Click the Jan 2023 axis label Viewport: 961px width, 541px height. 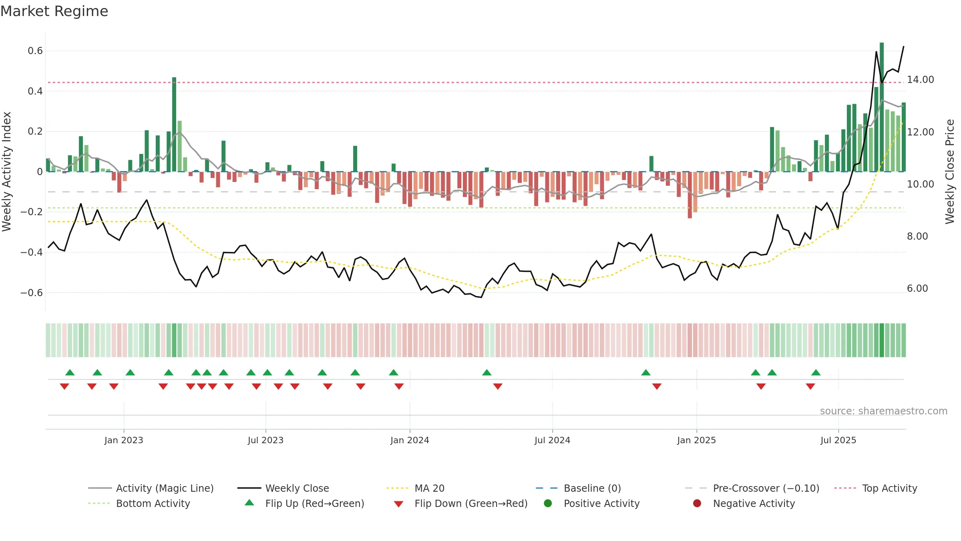124,440
